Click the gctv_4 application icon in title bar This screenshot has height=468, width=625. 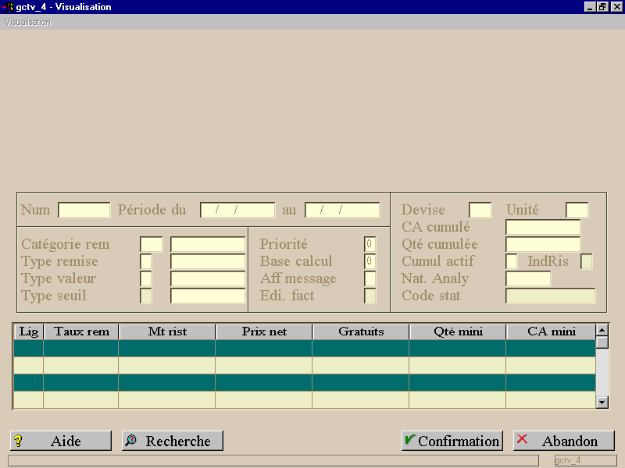[7, 7]
